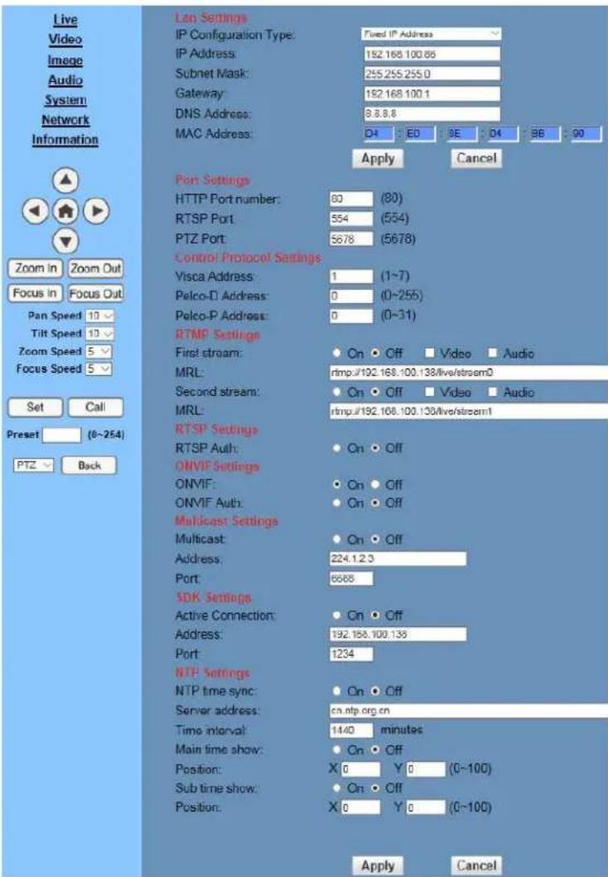The image size is (608, 877).
Task: Turn RTSP Auth On
Action: (337, 448)
